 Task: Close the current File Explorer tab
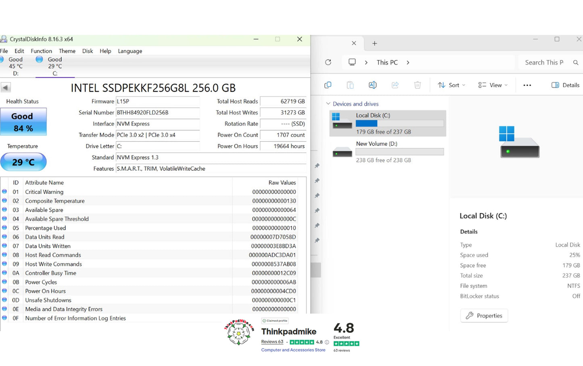click(x=354, y=43)
